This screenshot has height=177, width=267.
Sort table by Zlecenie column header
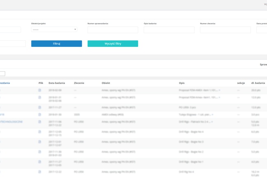click(79, 83)
